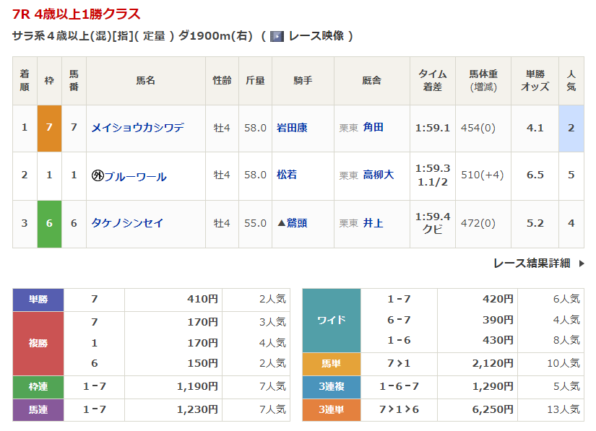
Task: Click the 外 mark beside ブルーワール
Action: click(x=98, y=175)
